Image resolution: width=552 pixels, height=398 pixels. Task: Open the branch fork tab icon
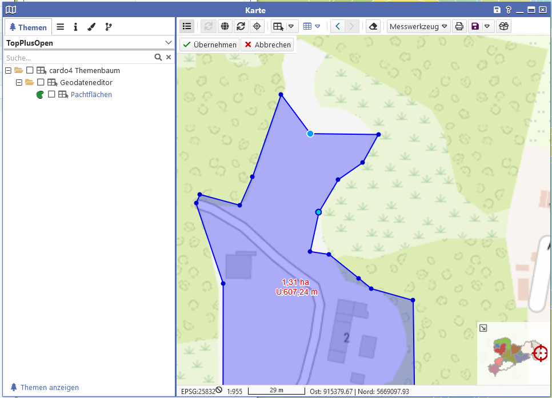click(109, 27)
